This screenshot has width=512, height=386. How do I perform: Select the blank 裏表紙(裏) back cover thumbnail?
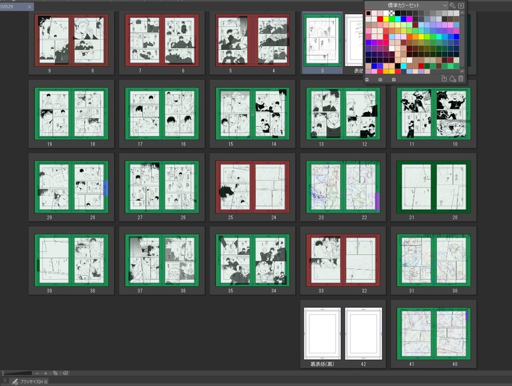click(322, 334)
